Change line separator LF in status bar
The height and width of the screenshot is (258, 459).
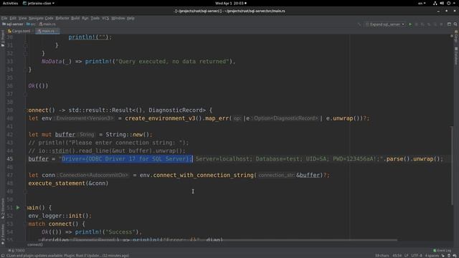[407, 256]
